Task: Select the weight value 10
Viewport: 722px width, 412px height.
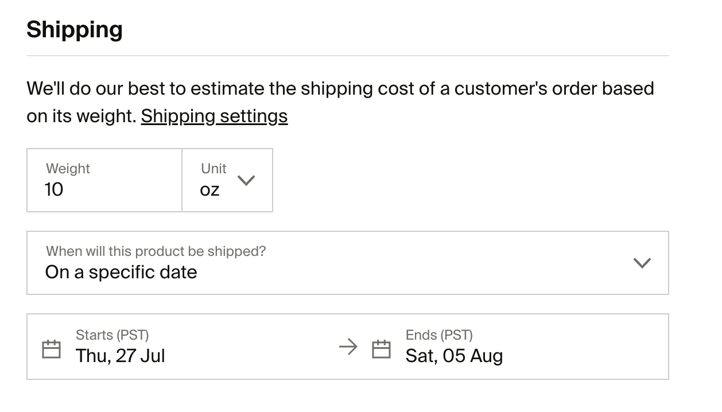Action: tap(54, 189)
